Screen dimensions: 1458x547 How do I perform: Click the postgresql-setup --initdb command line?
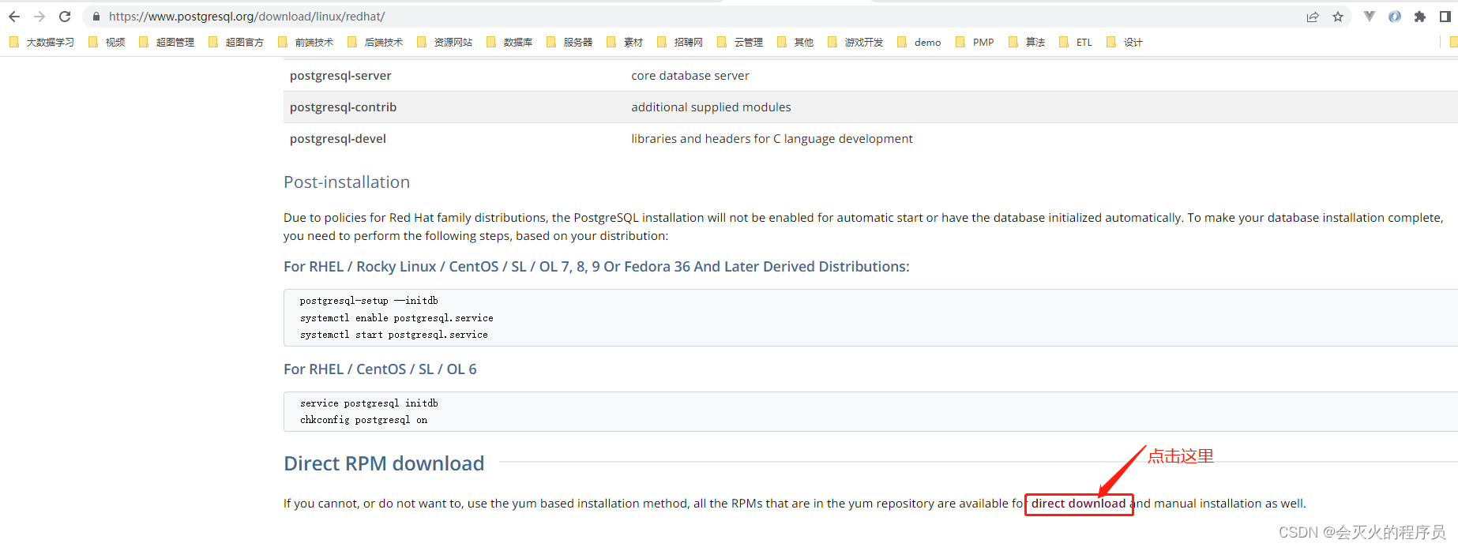point(369,301)
